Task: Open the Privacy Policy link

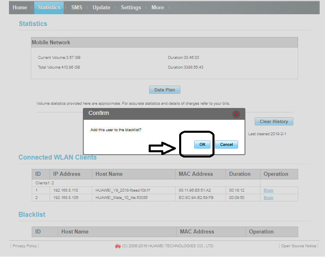Action: [x=24, y=246]
